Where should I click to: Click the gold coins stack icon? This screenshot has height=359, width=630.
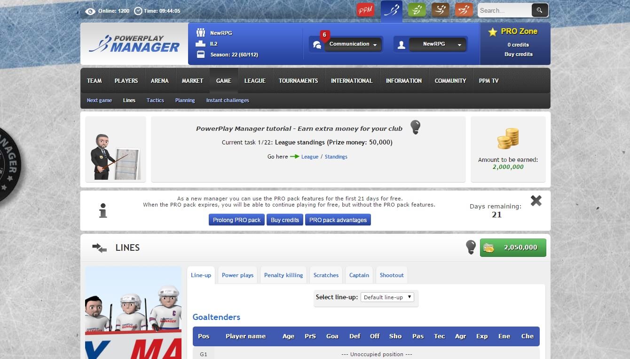pos(508,139)
